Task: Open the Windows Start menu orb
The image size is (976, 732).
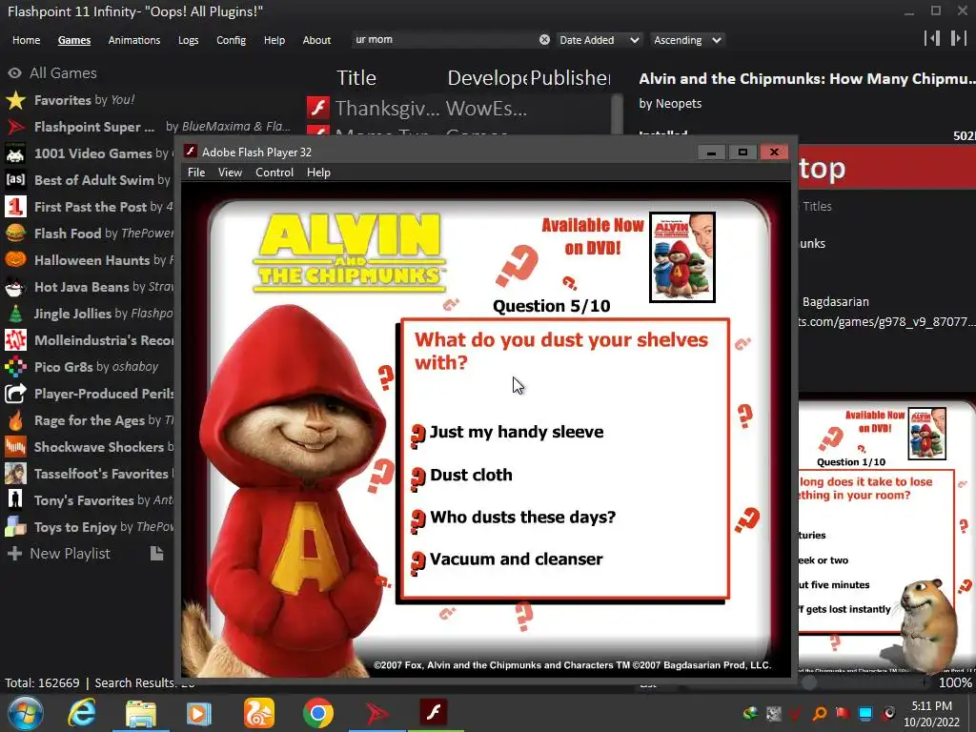Action: [25, 713]
